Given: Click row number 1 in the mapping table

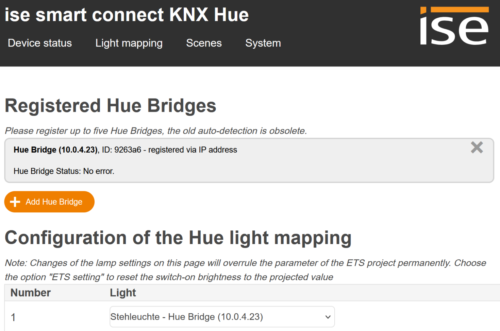Looking at the screenshot, I should pos(13,317).
